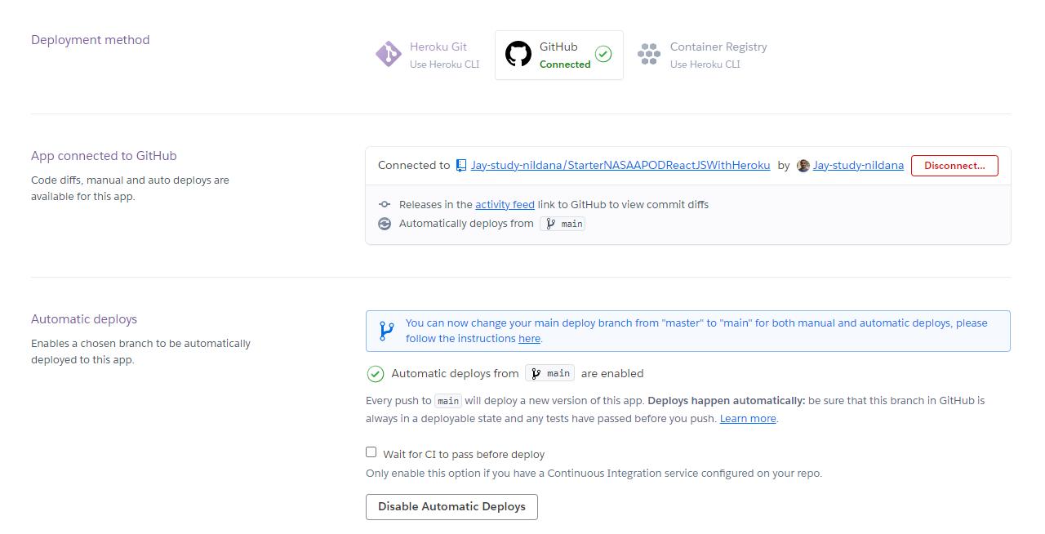Image resolution: width=1045 pixels, height=534 pixels.
Task: Click the auto-deploy sync arrows icon
Action: coord(385,224)
